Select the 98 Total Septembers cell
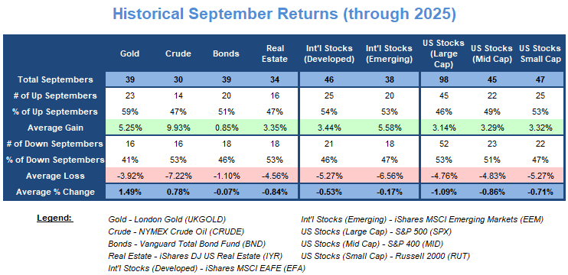 [x=443, y=79]
